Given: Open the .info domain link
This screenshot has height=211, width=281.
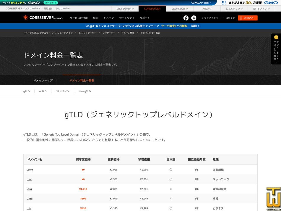Looking at the screenshot, I should pos(30,199).
